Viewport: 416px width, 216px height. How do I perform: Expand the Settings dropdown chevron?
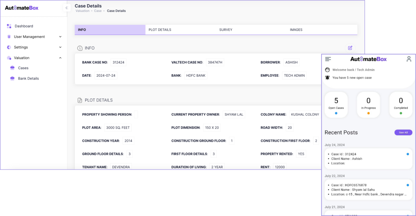[60, 47]
